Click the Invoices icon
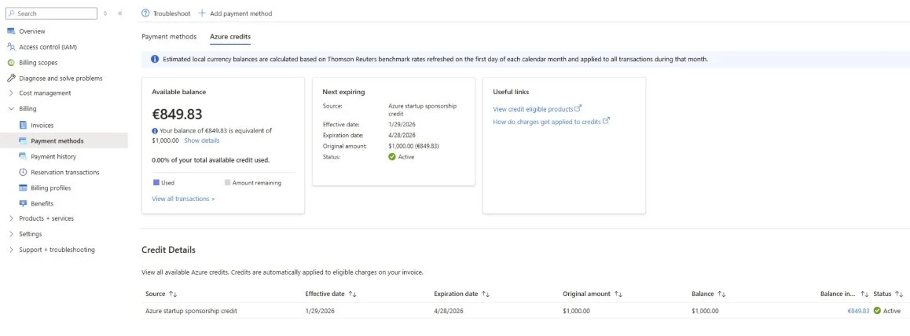The image size is (910, 336). pos(24,125)
